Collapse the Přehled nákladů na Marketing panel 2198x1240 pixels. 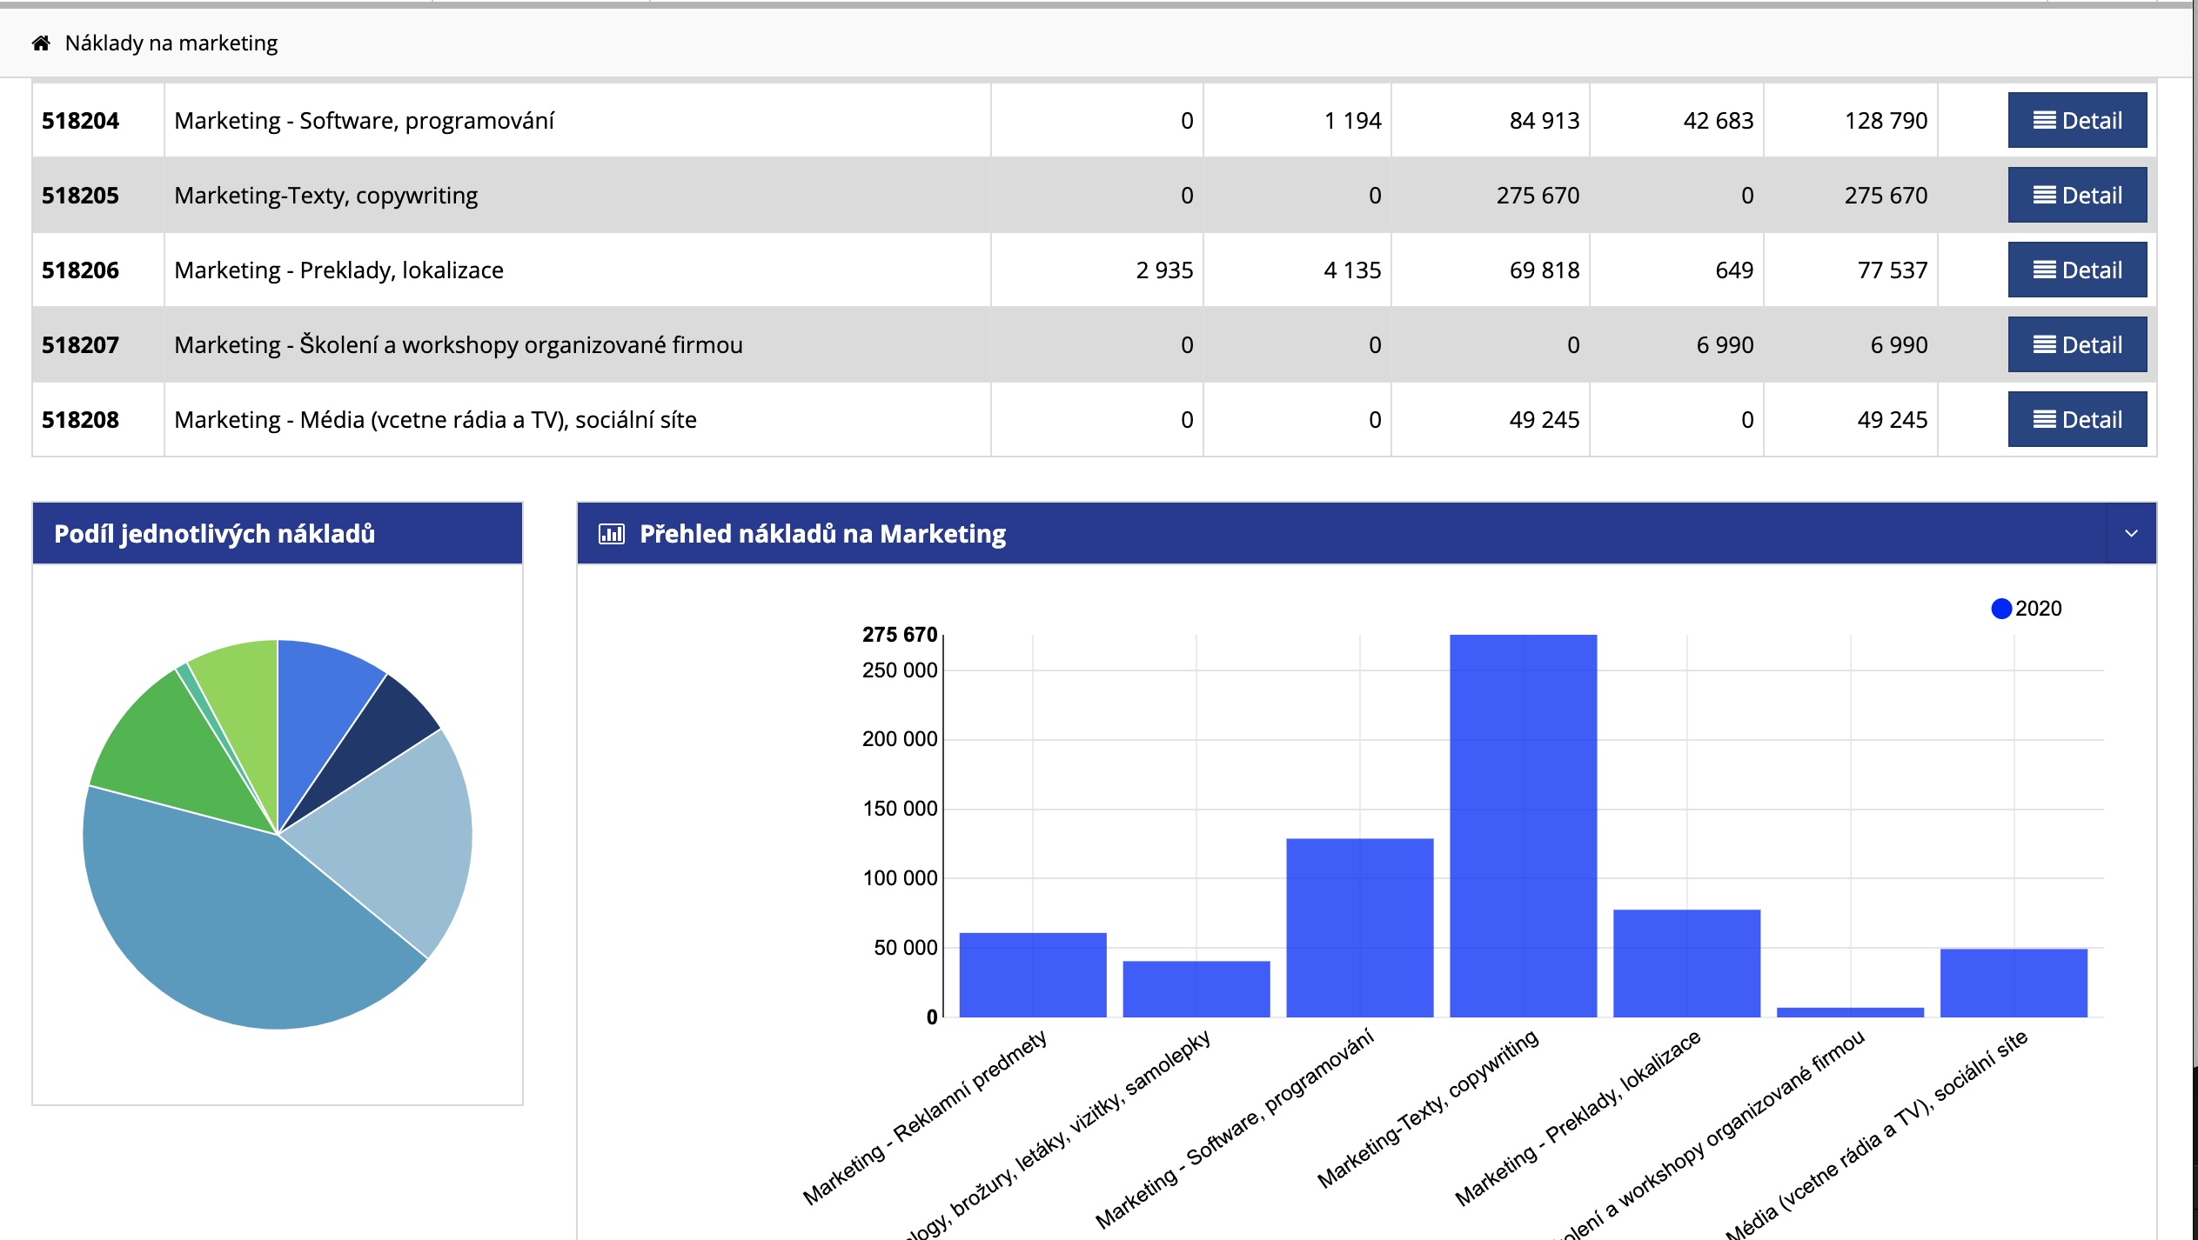click(x=2131, y=534)
